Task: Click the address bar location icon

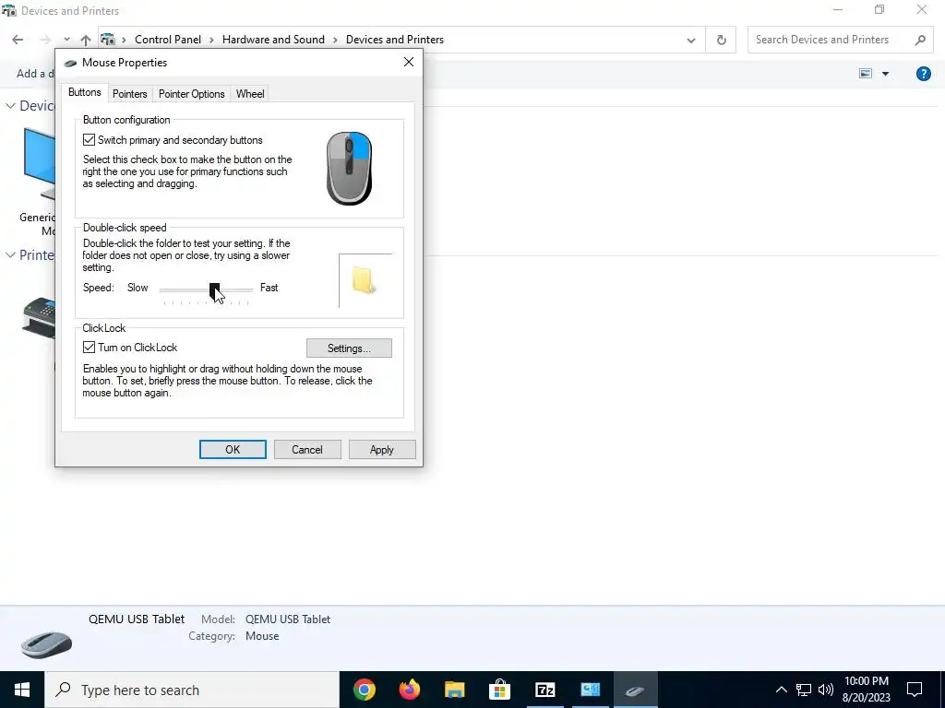Action: tap(108, 40)
